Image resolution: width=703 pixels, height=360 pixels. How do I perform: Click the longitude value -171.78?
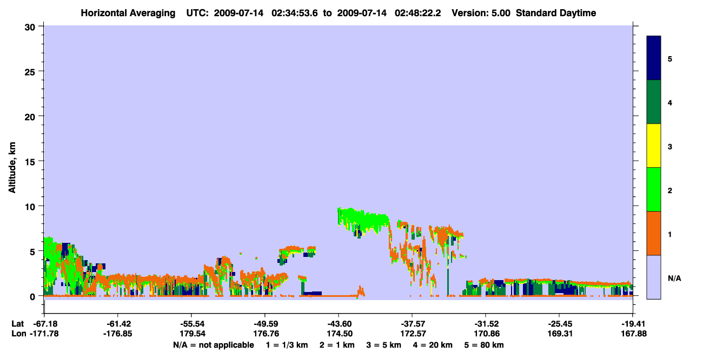[x=44, y=334]
